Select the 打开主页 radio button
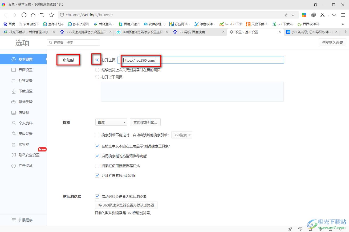 point(97,60)
